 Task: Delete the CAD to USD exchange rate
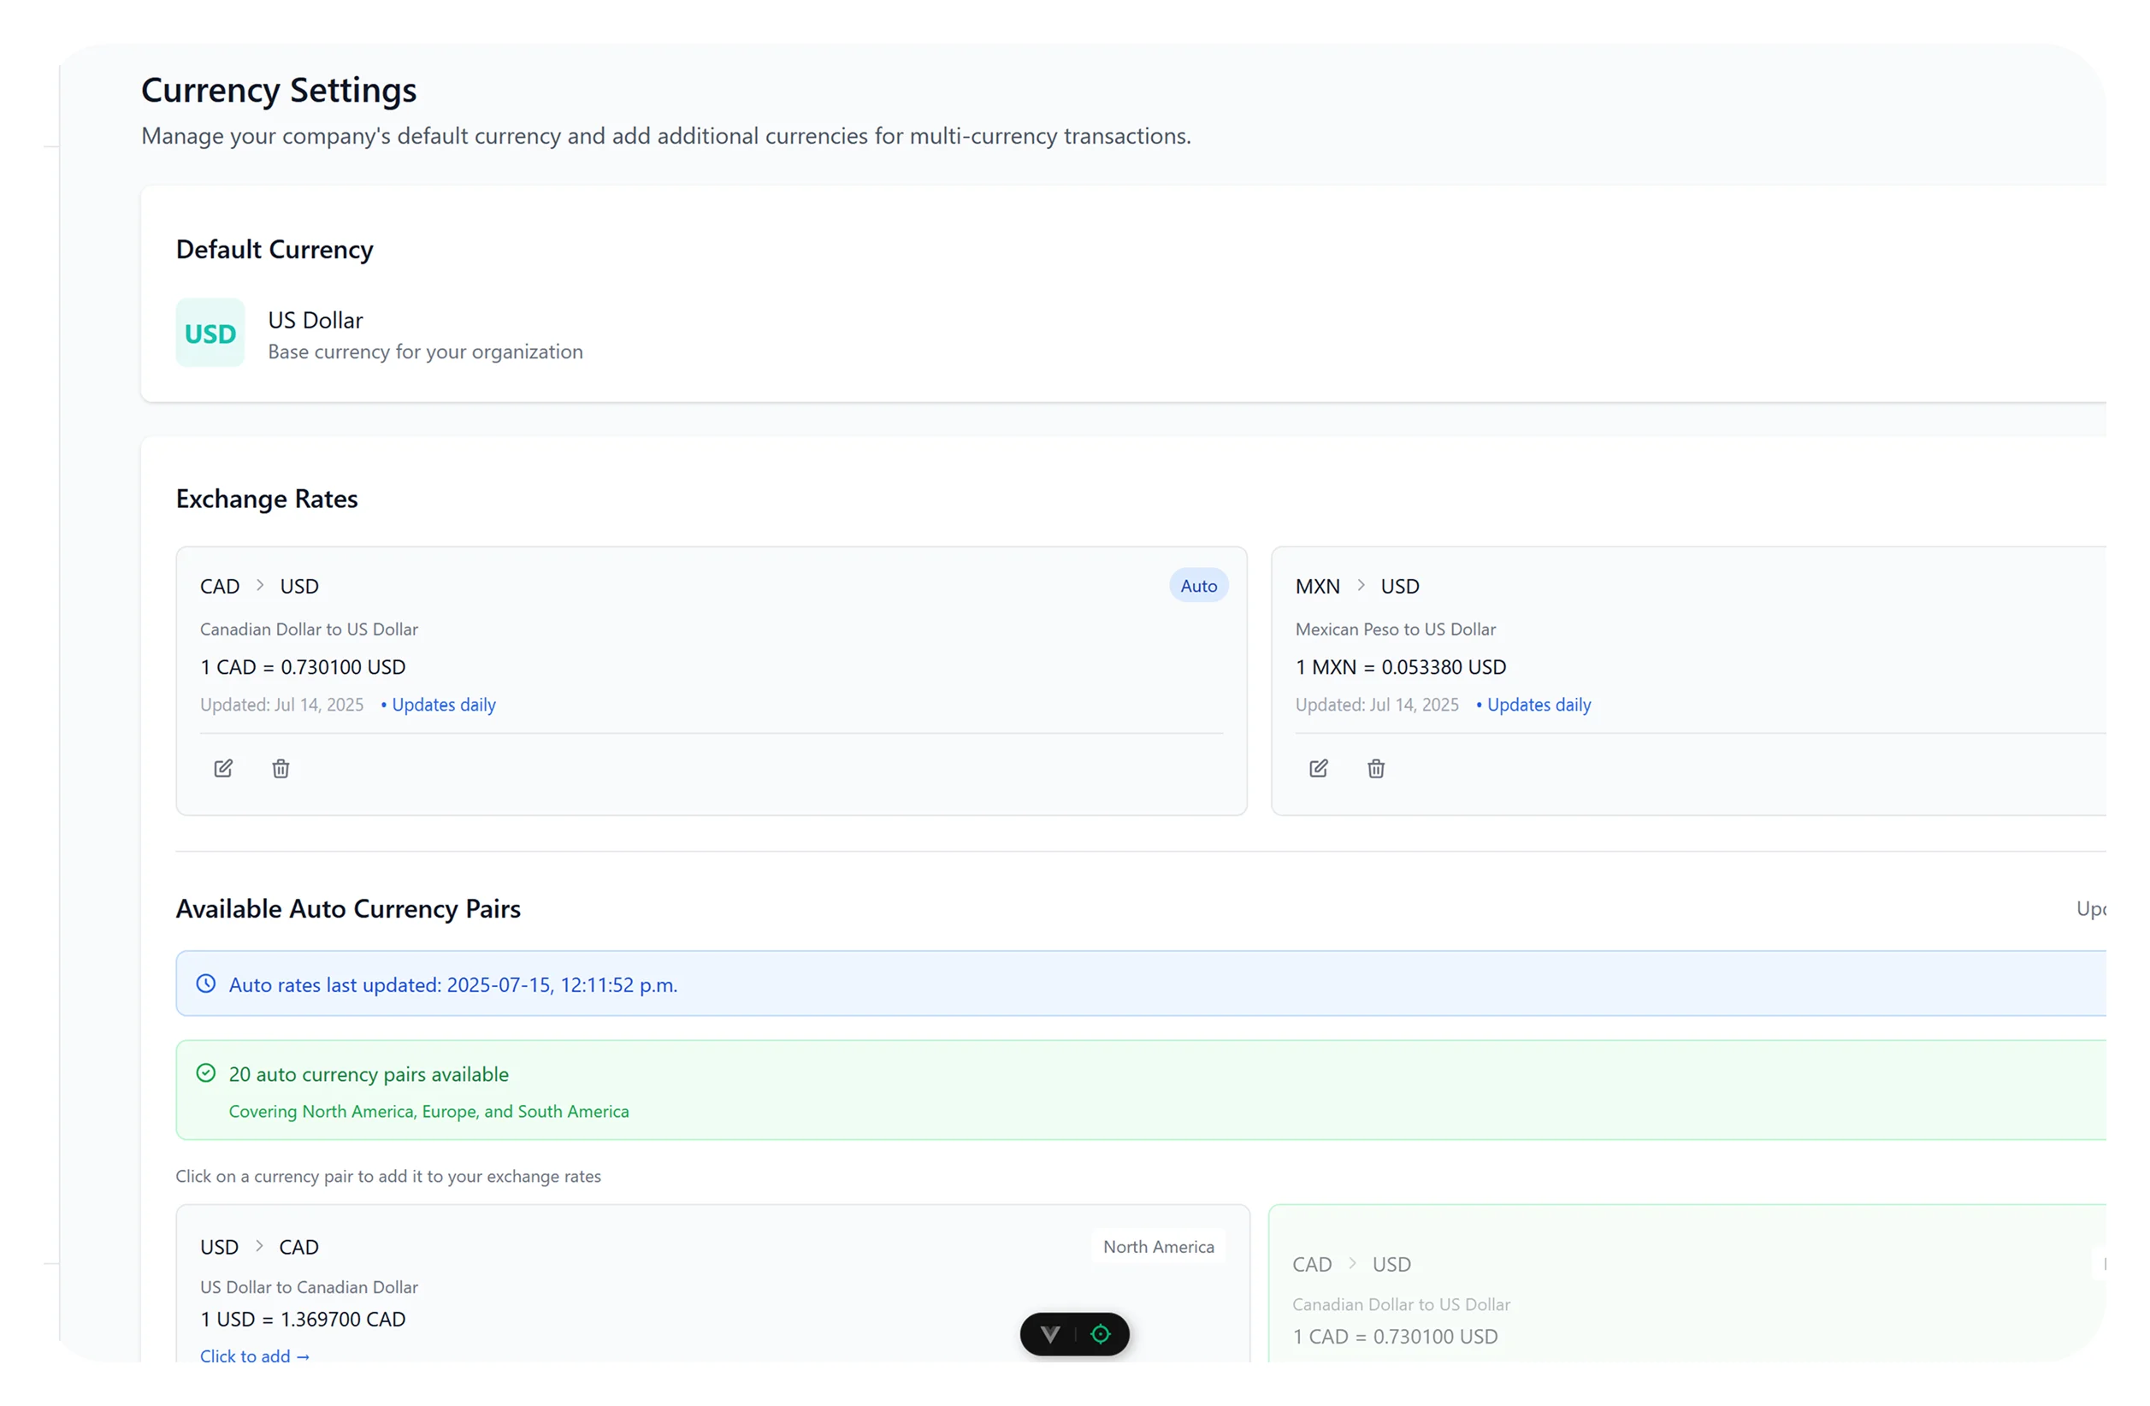click(281, 768)
